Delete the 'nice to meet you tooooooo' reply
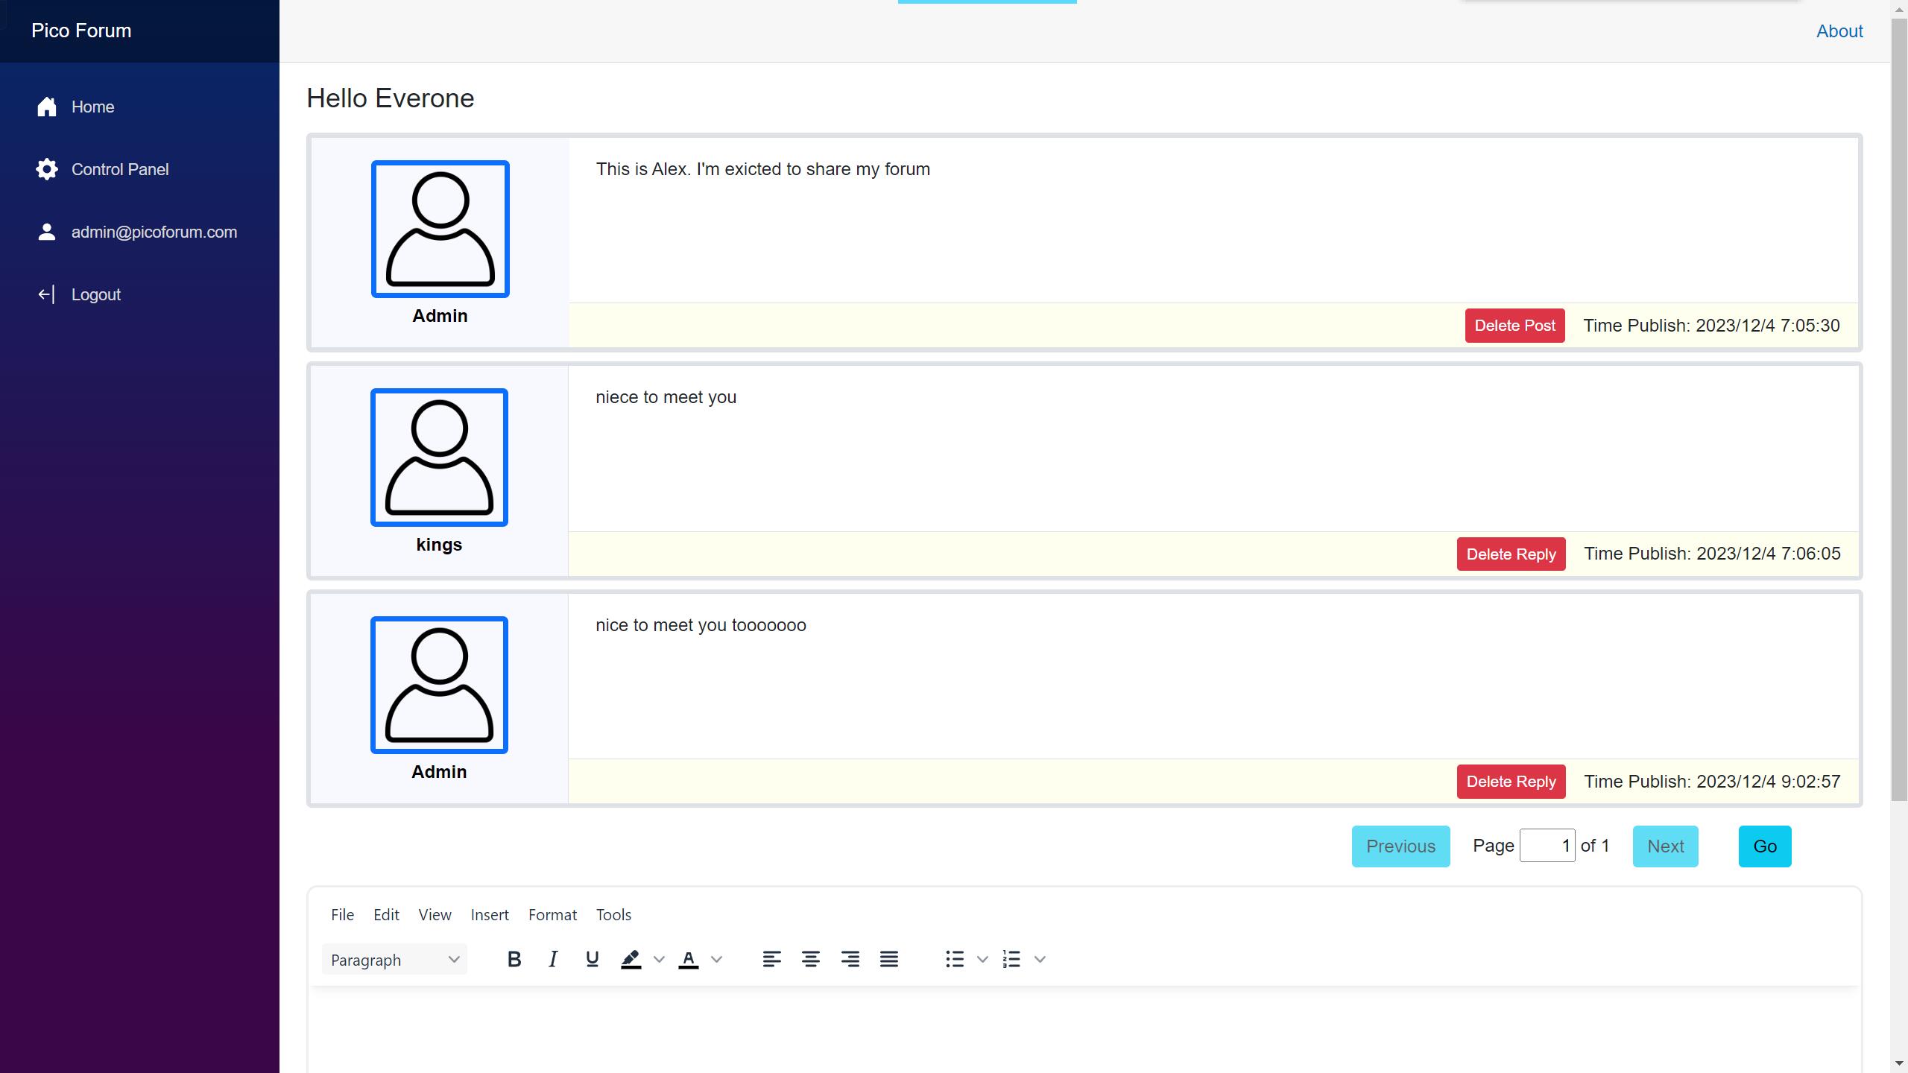 tap(1511, 782)
